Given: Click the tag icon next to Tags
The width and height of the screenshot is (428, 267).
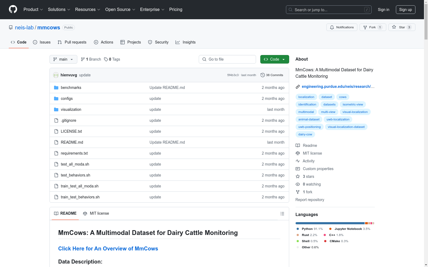Looking at the screenshot, I should click(106, 59).
